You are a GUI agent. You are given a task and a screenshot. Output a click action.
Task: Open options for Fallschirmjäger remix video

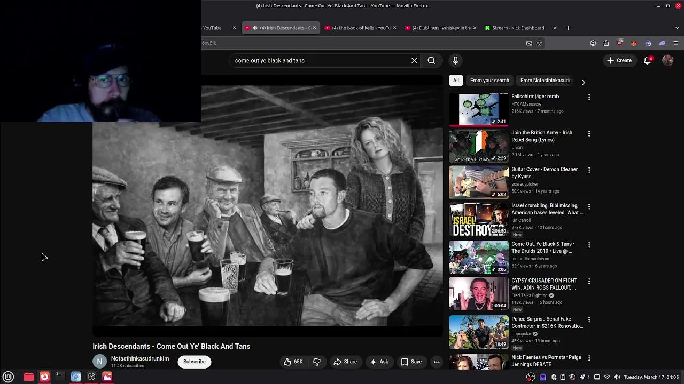click(589, 97)
